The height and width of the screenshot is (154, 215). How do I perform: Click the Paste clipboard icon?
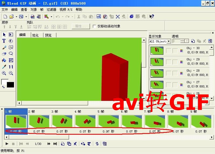pyautogui.click(x=91, y=17)
